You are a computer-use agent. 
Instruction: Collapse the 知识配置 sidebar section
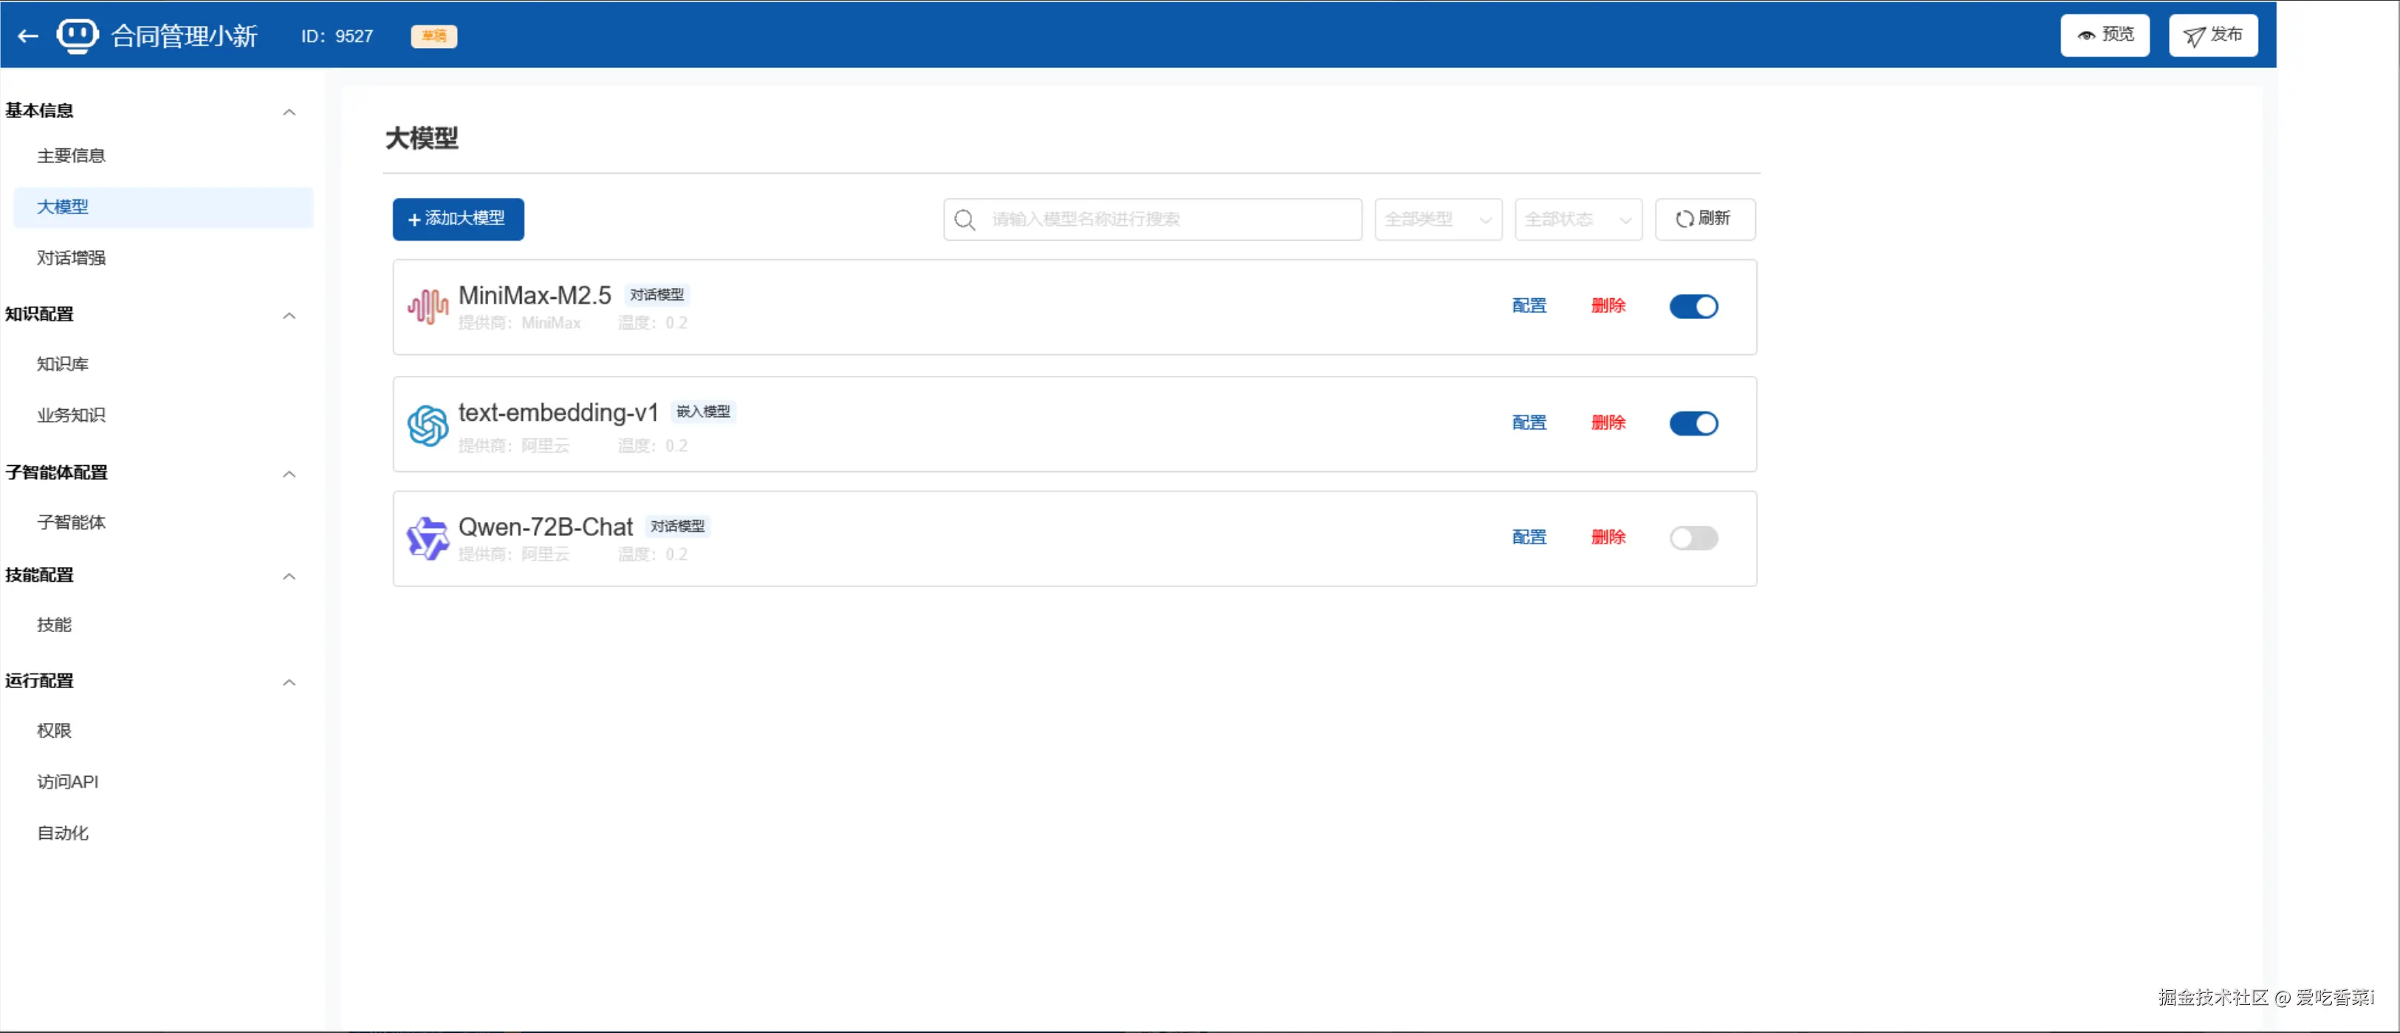(x=289, y=316)
